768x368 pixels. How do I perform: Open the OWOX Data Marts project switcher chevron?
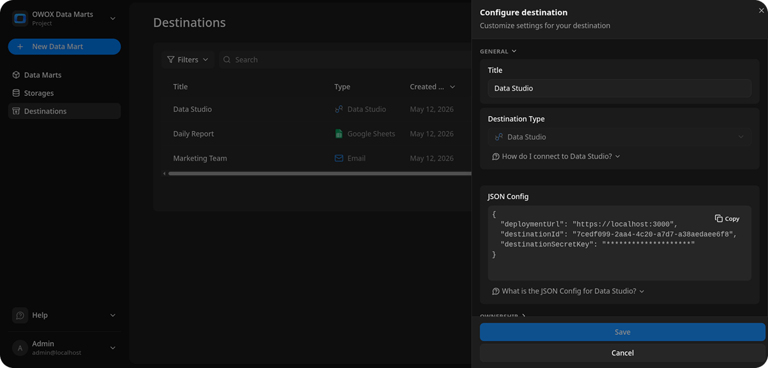(x=112, y=19)
